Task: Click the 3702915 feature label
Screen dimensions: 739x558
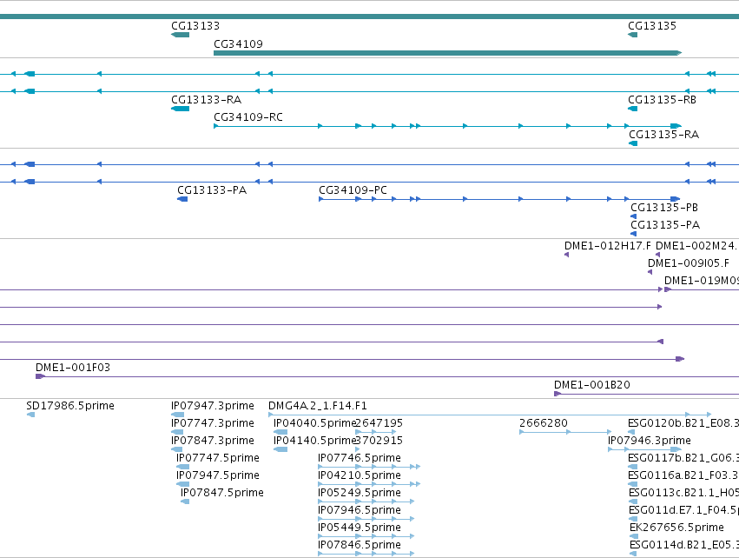Action: (379, 441)
